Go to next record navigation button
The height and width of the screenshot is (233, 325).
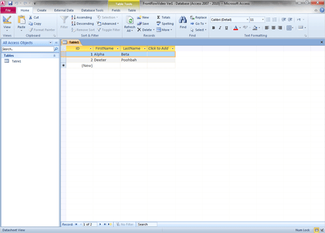[x=100, y=224]
